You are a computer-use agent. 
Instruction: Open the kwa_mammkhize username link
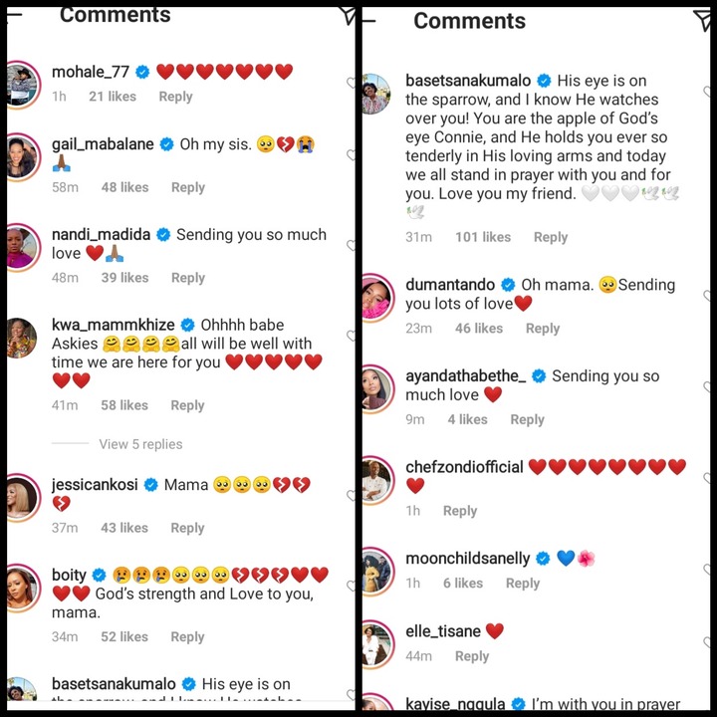tap(113, 325)
